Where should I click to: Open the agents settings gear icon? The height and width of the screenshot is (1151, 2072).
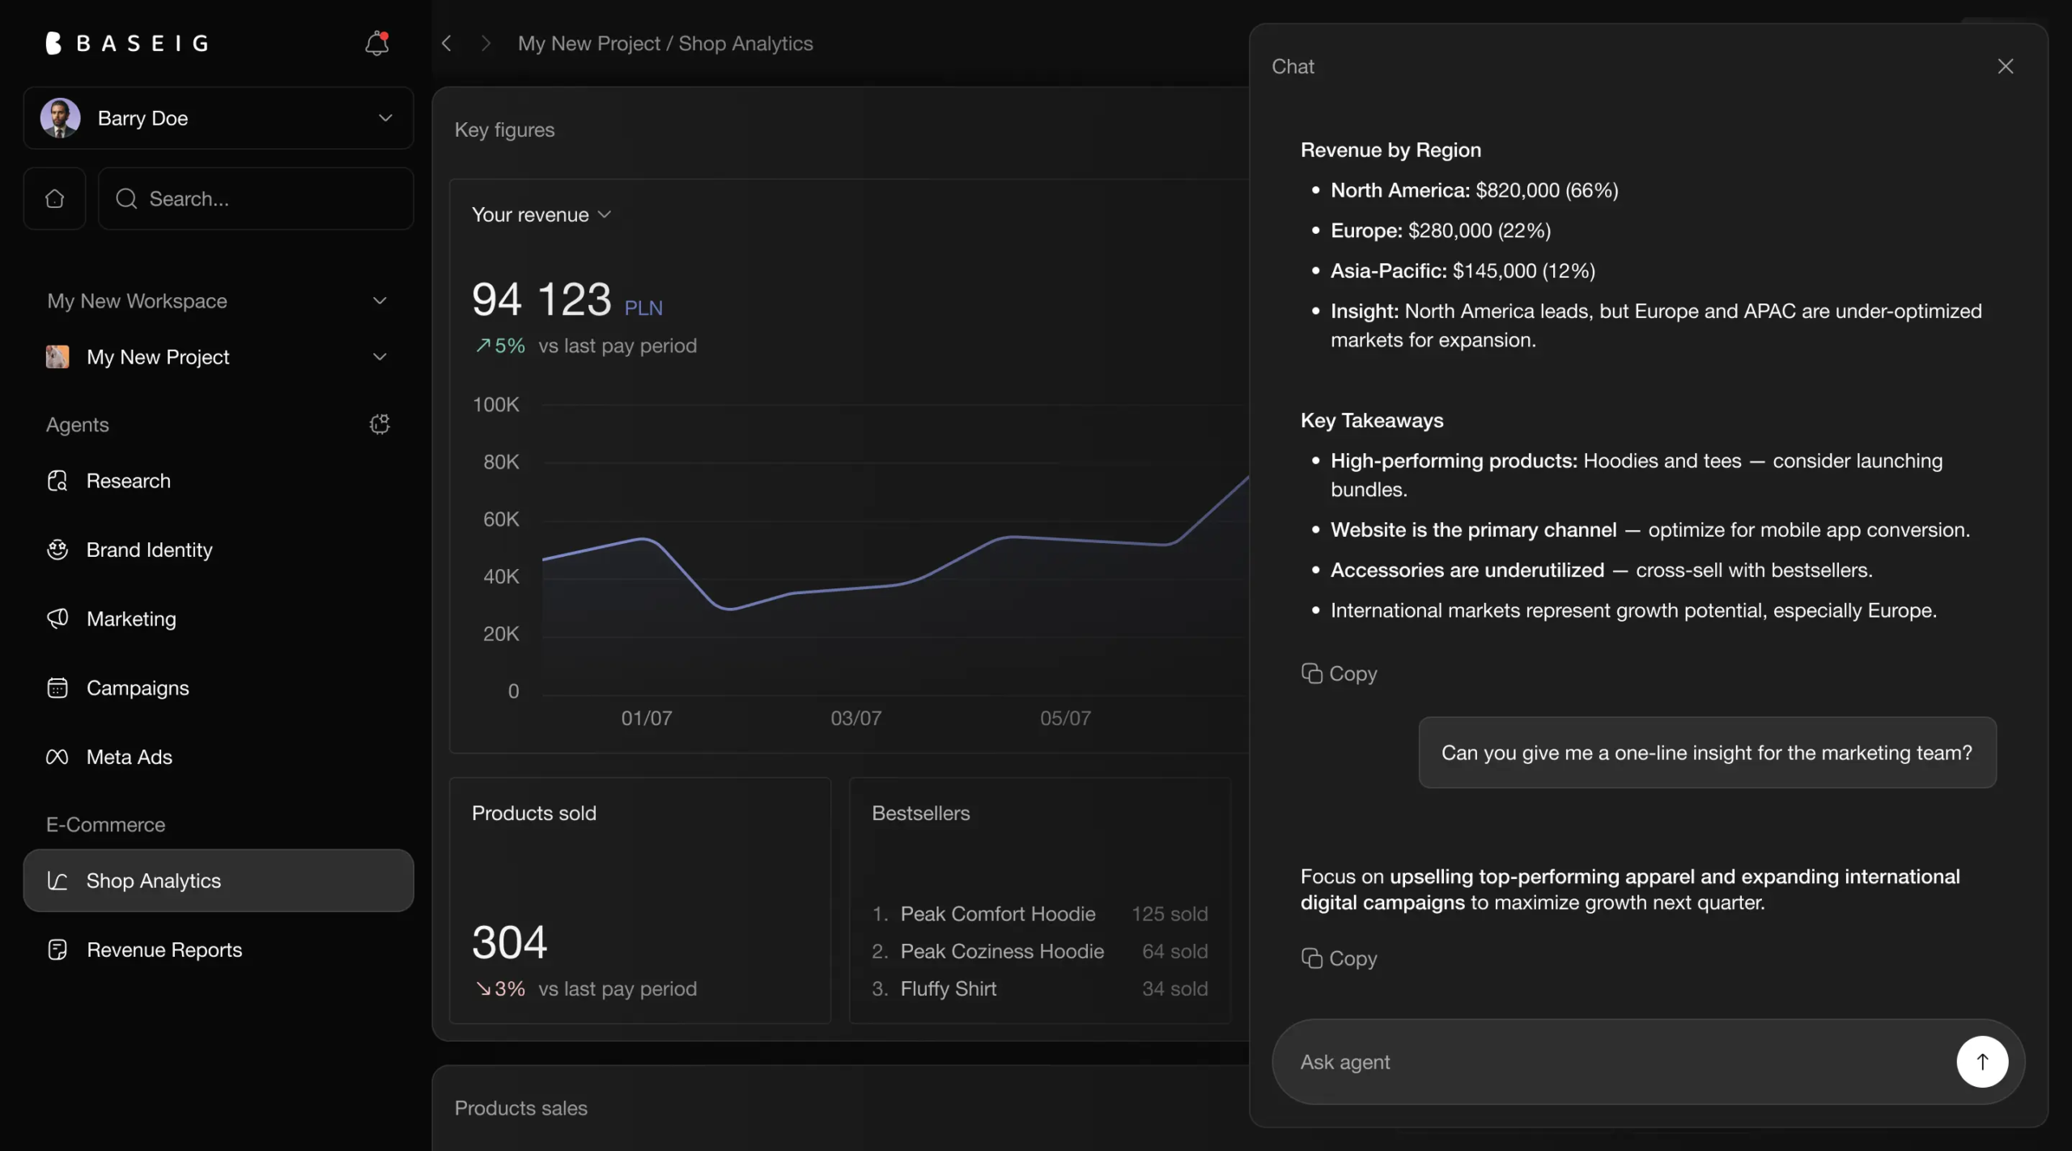pyautogui.click(x=380, y=424)
